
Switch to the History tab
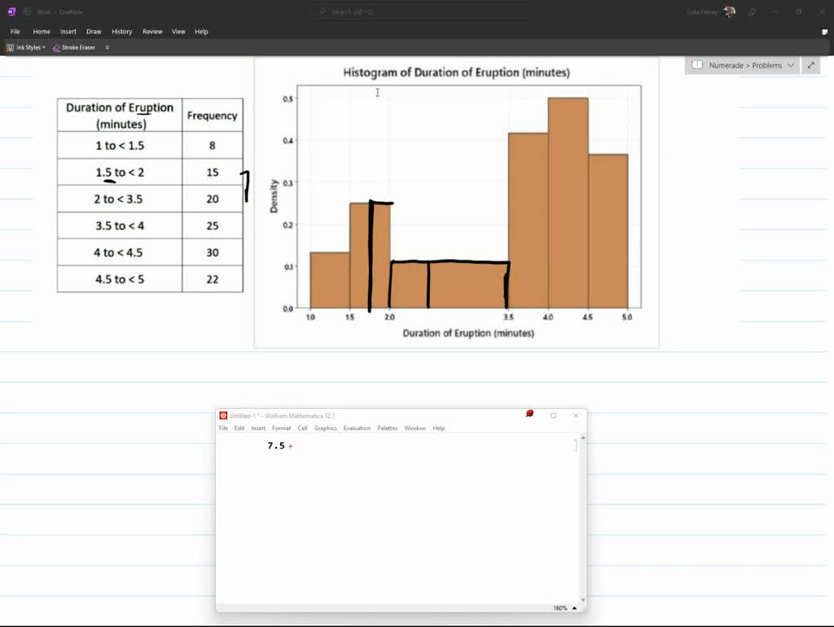[x=122, y=32]
